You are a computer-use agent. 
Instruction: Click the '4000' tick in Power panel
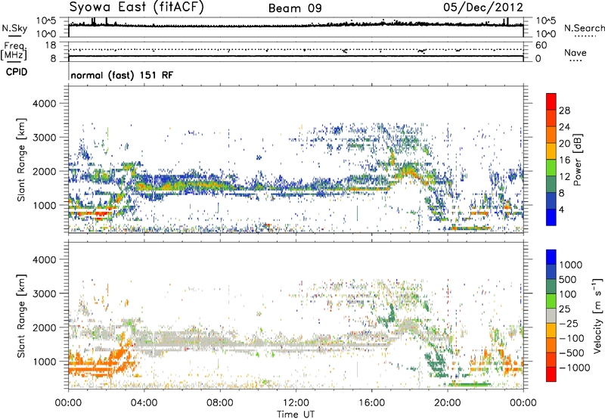tap(45, 104)
